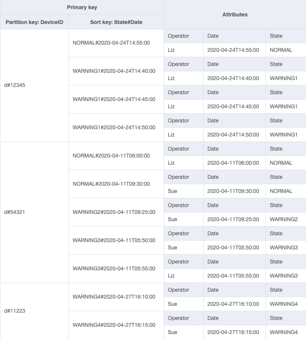Click sort key WARNING1#2020-04-24T14:40:00
Viewport: 306px width, 339px height.
click(114, 71)
